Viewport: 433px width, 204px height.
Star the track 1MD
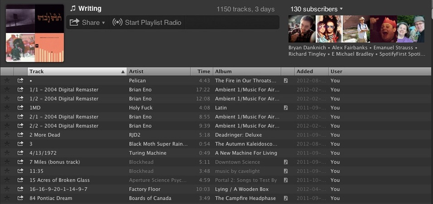pos(7,108)
